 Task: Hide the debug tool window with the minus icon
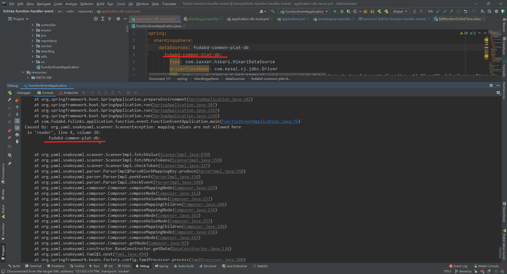[x=498, y=85]
